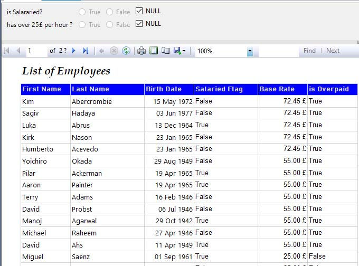This screenshot has width=359, height=266.
Task: Select the Aaron first name cell
Action: tap(45, 185)
